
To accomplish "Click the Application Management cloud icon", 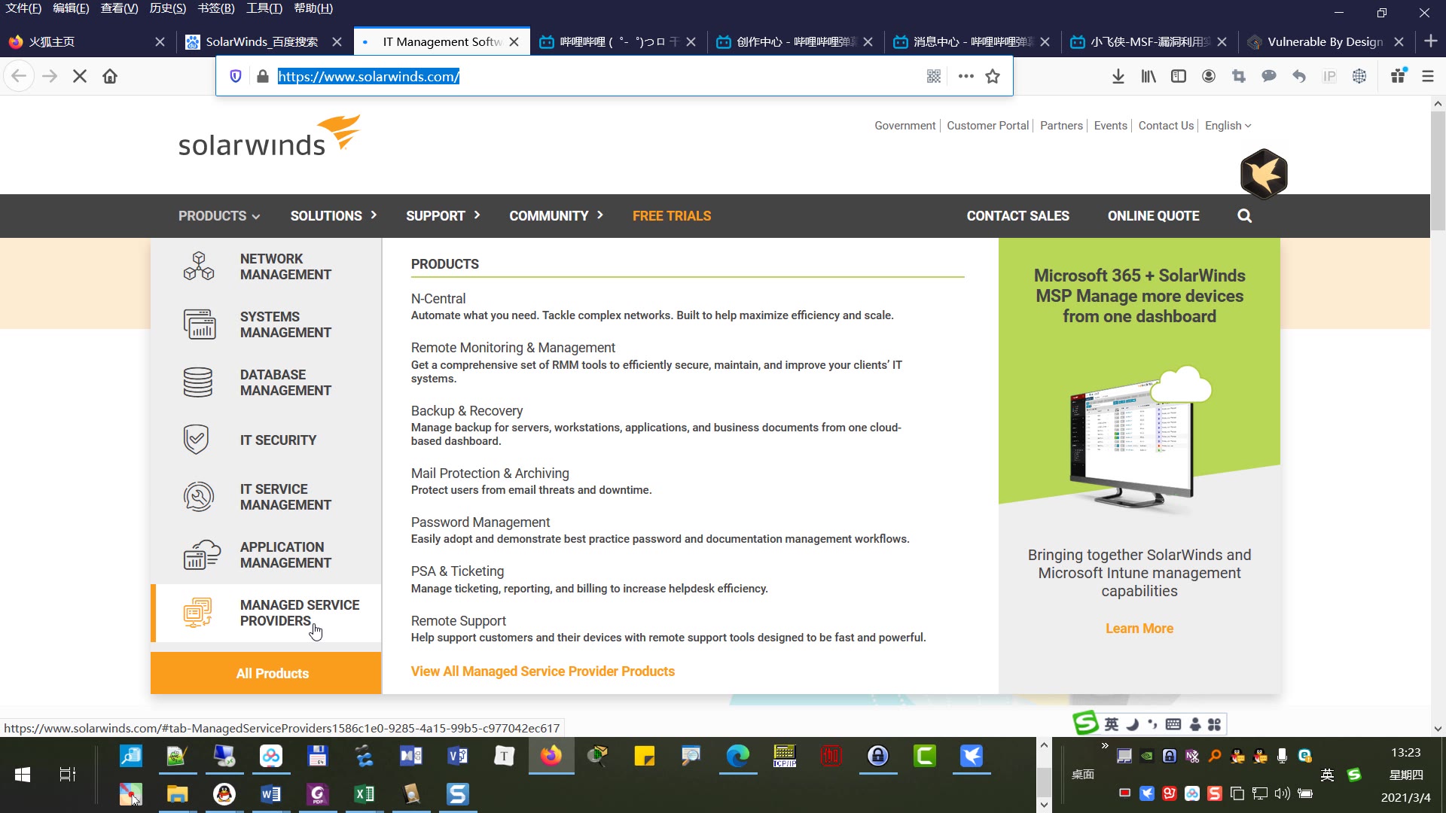I will click(202, 555).
